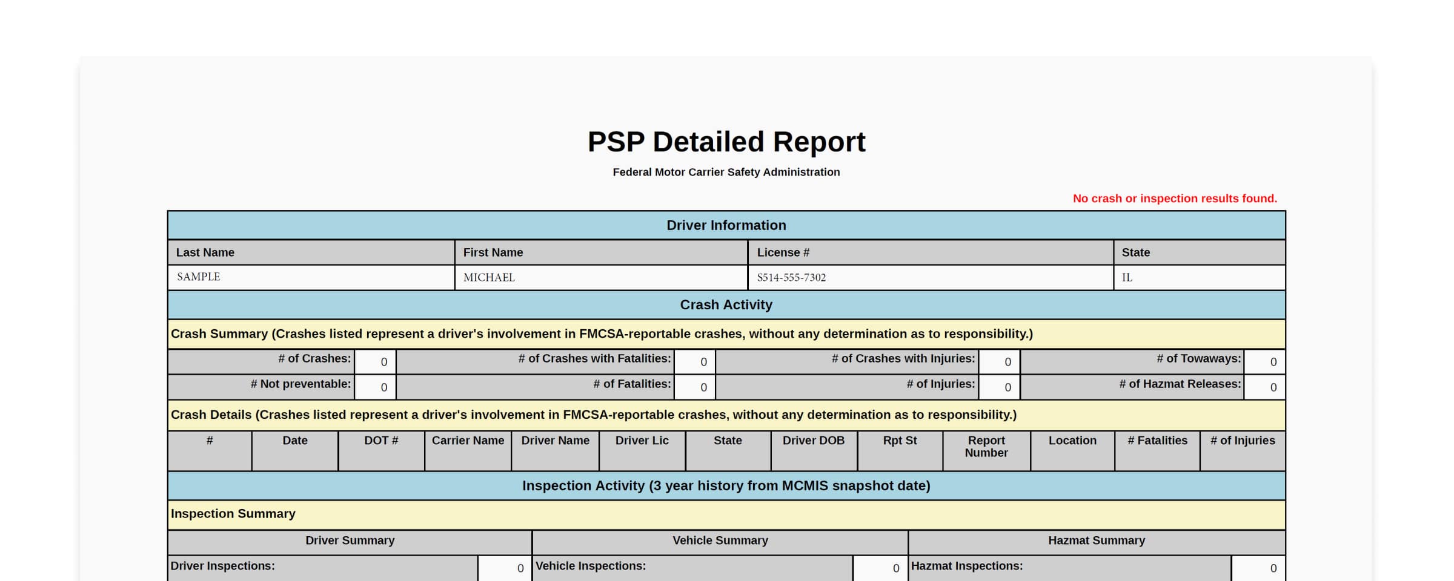This screenshot has height=581, width=1454.
Task: Click the Driver Summary column heading
Action: coord(350,540)
